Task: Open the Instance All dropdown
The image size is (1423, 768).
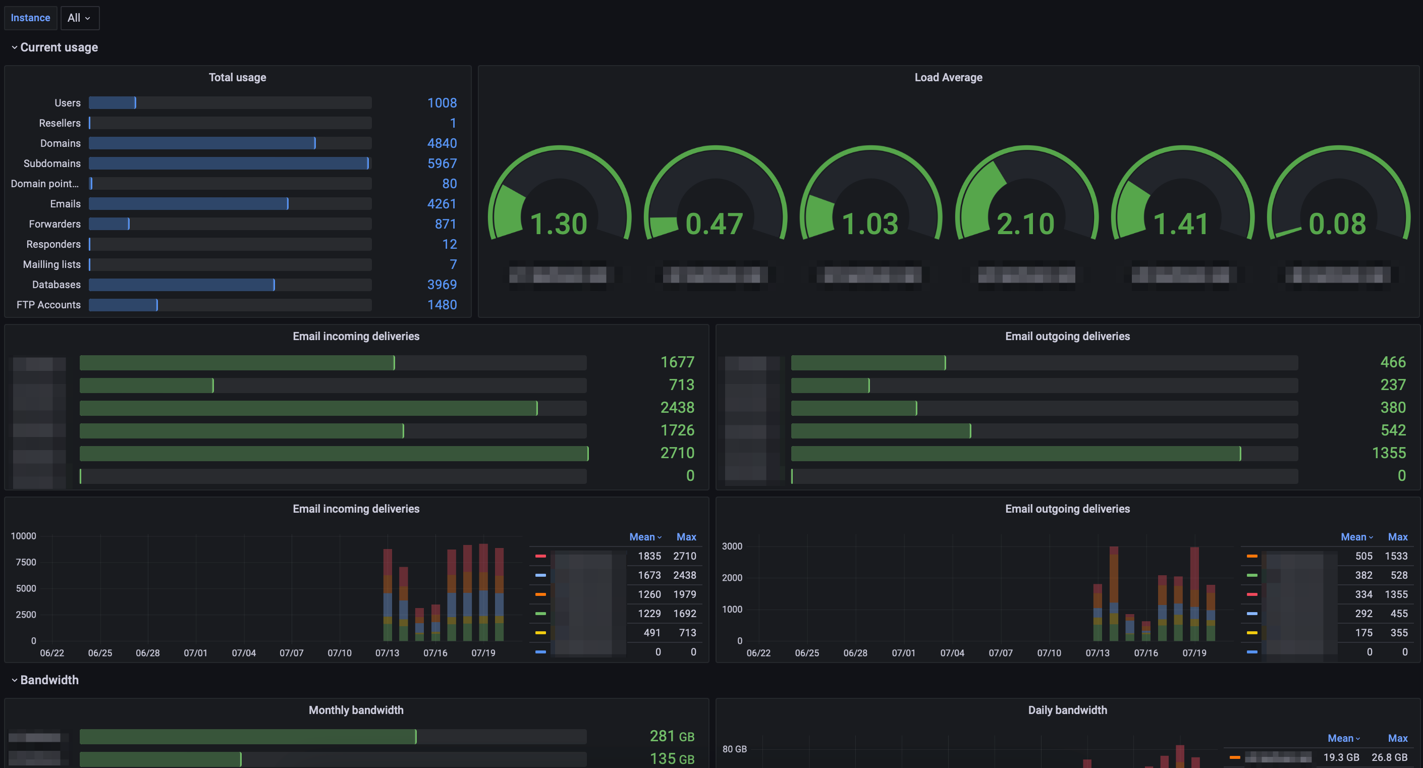Action: click(x=79, y=18)
